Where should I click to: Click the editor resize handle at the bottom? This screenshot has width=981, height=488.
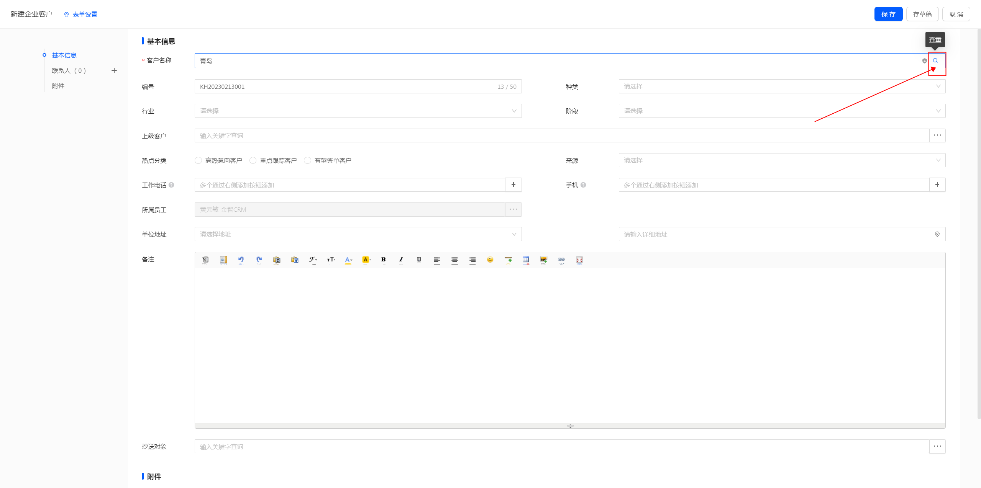pyautogui.click(x=570, y=426)
